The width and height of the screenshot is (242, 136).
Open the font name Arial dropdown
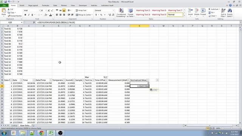point(39,10)
